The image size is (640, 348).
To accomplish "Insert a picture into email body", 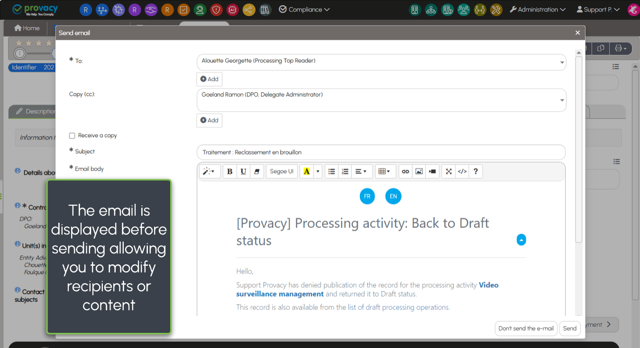I will [x=419, y=172].
